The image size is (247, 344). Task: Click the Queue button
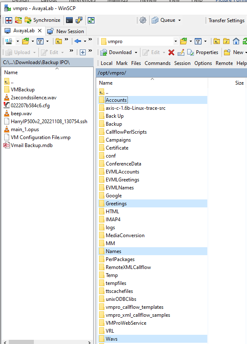164,20
